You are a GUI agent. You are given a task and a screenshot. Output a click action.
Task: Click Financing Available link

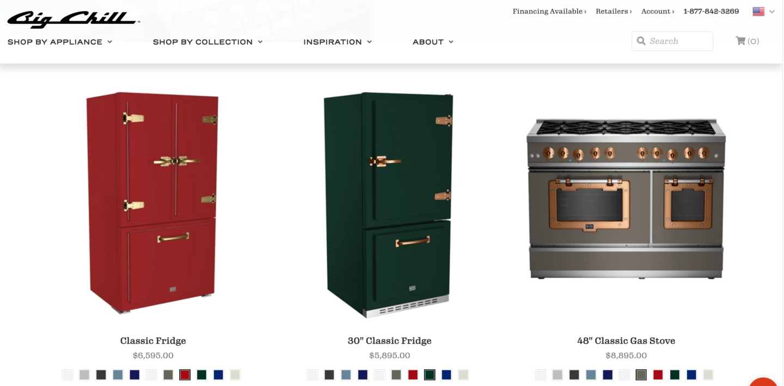pos(549,11)
